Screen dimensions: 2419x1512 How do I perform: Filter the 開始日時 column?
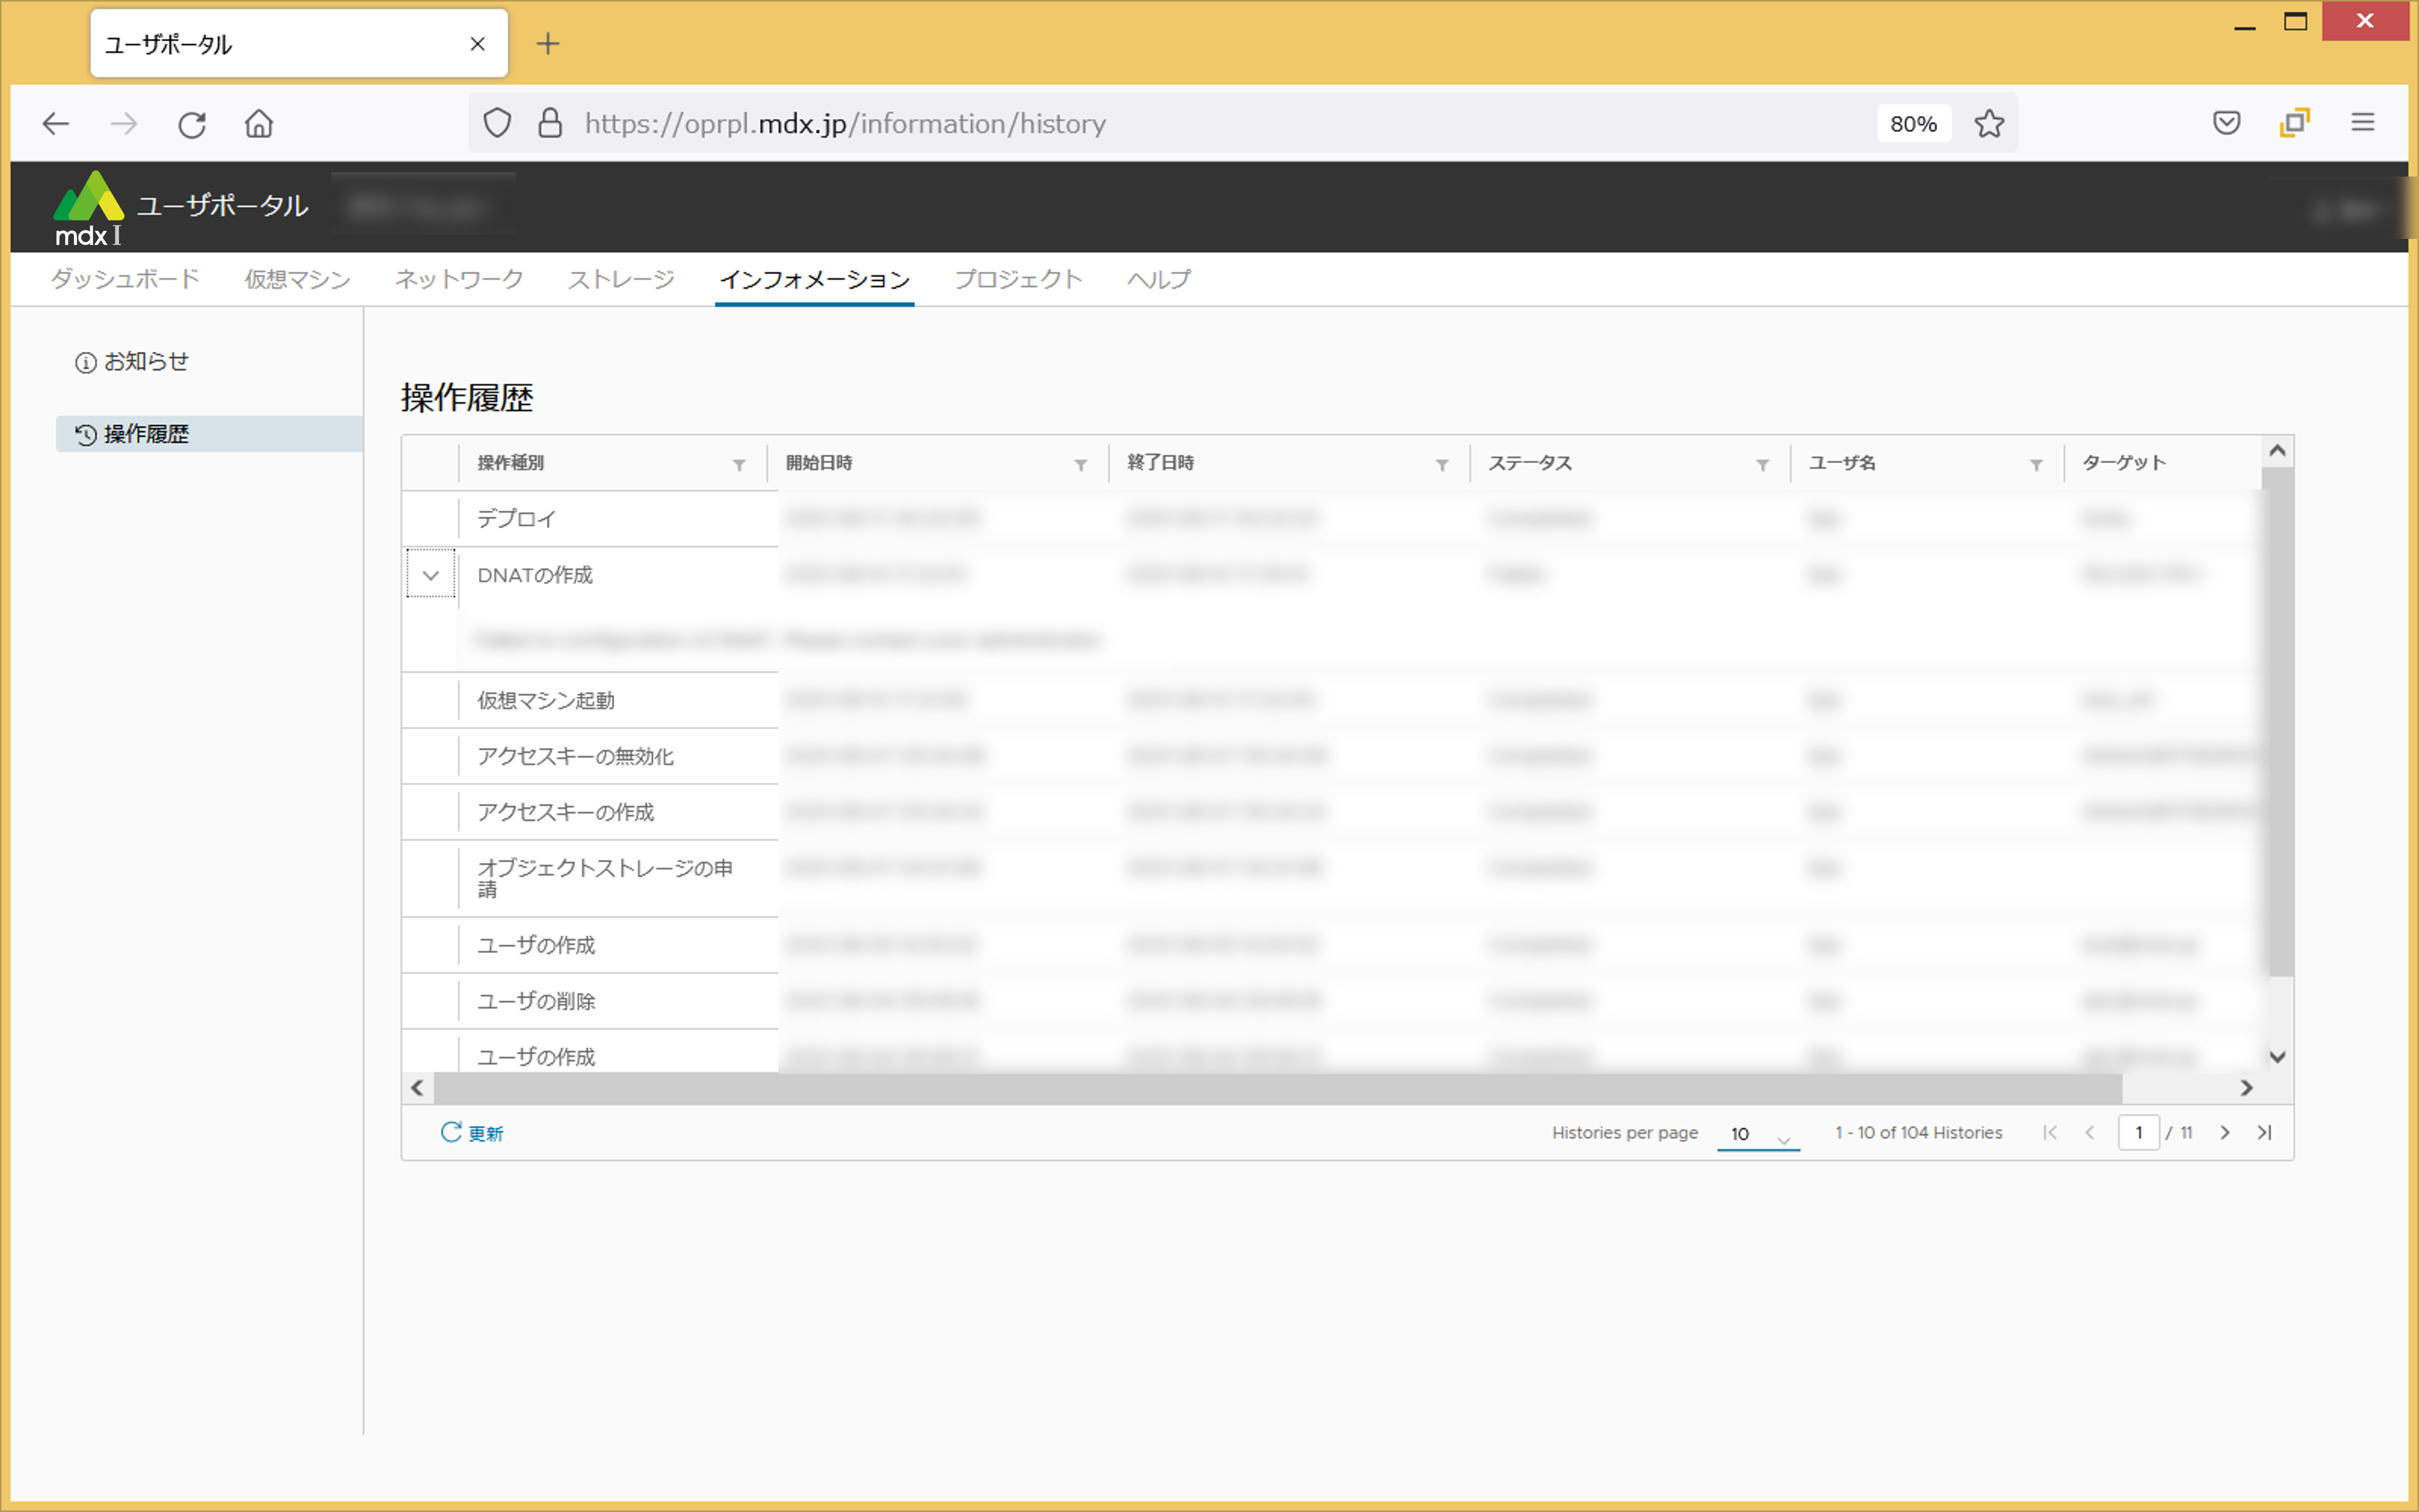(1081, 465)
